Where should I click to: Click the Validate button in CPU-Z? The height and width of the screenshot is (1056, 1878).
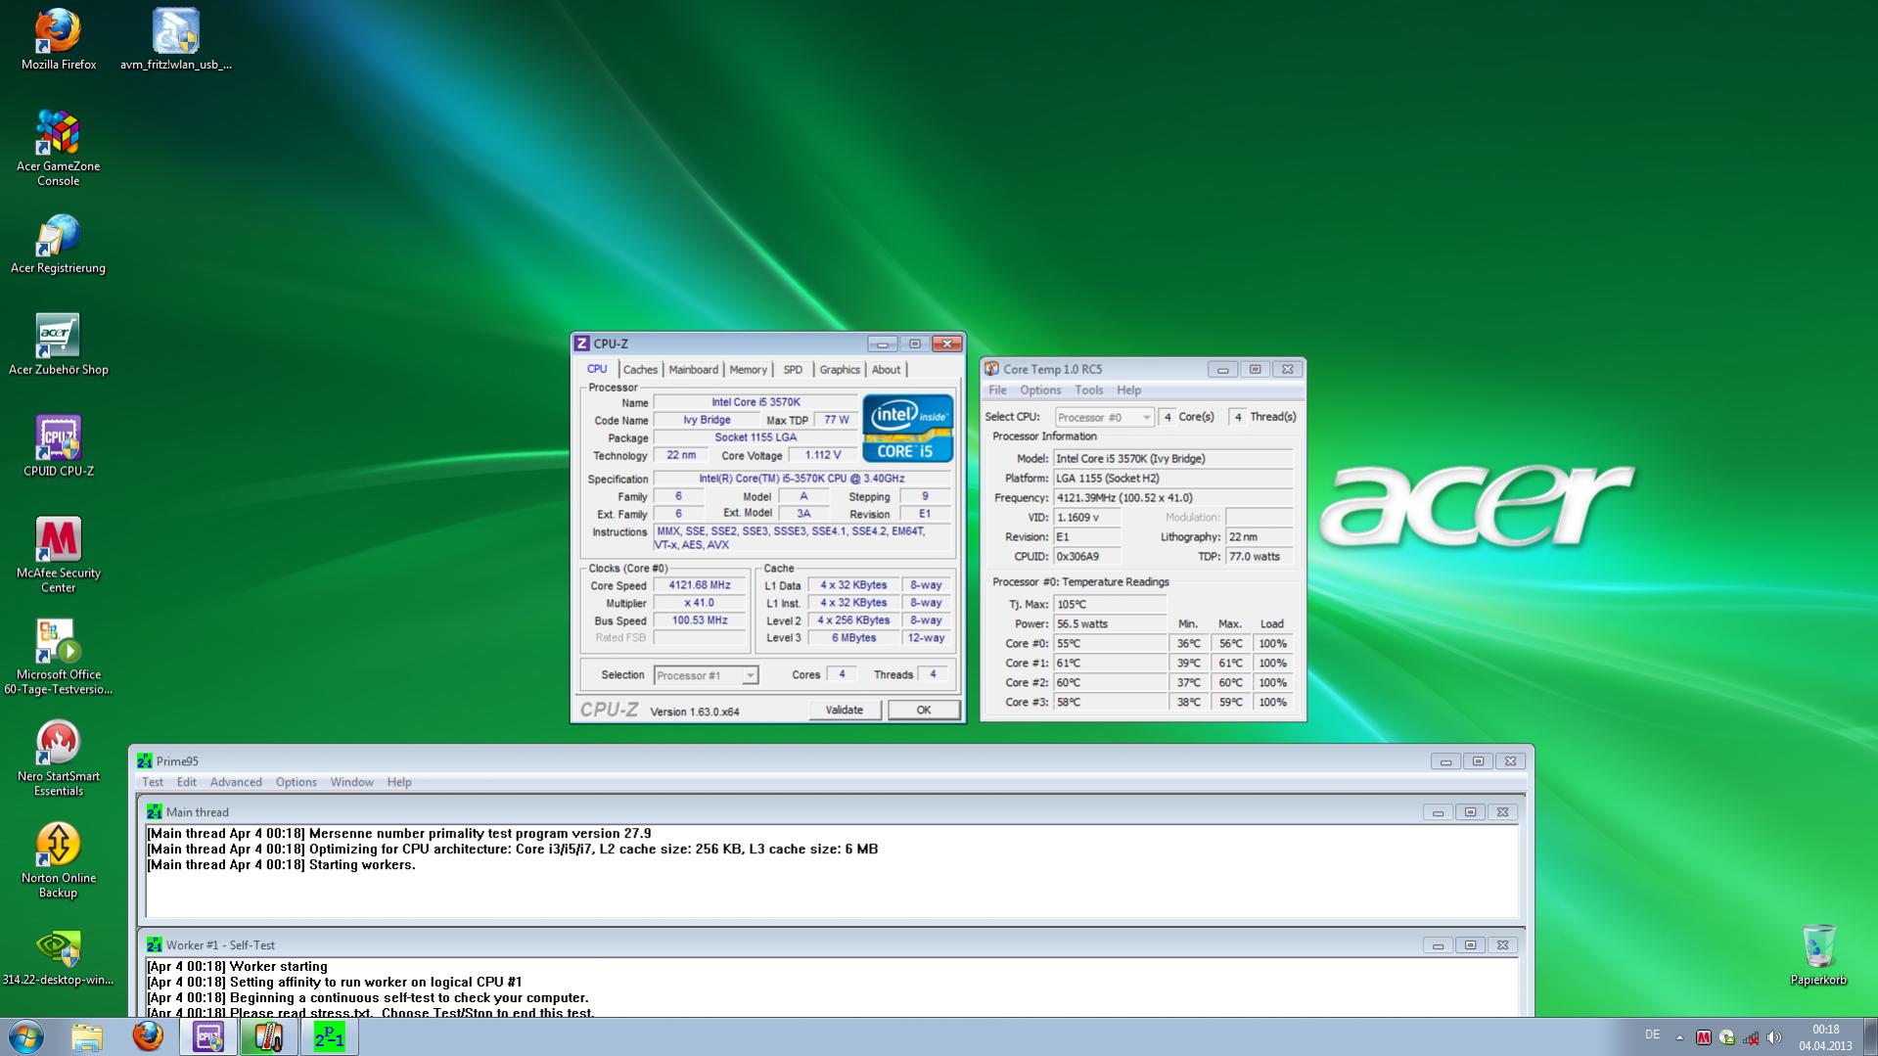tap(845, 710)
